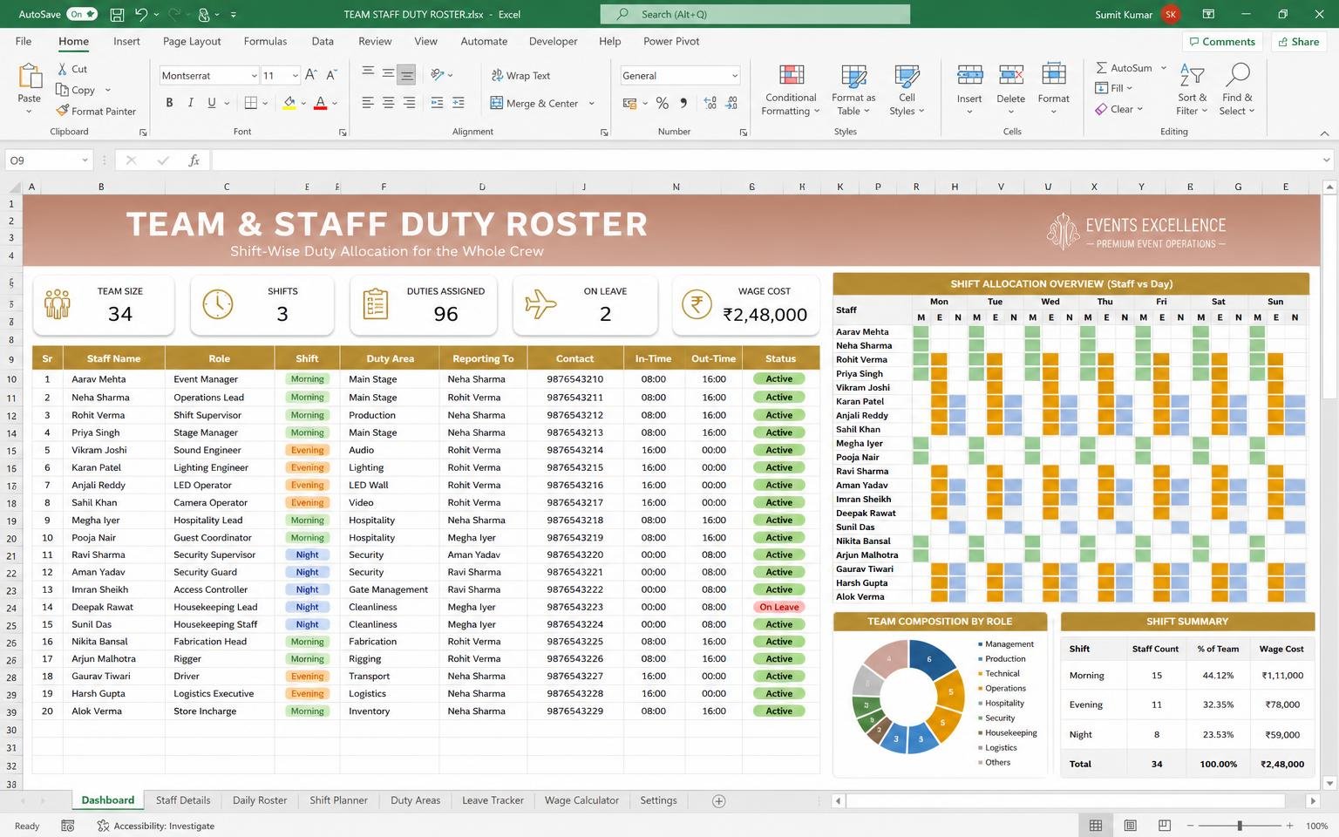The width and height of the screenshot is (1339, 837).
Task: Click the Comments button
Action: [1221, 41]
